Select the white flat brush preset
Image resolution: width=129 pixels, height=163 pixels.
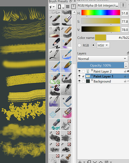[x=66, y=21]
